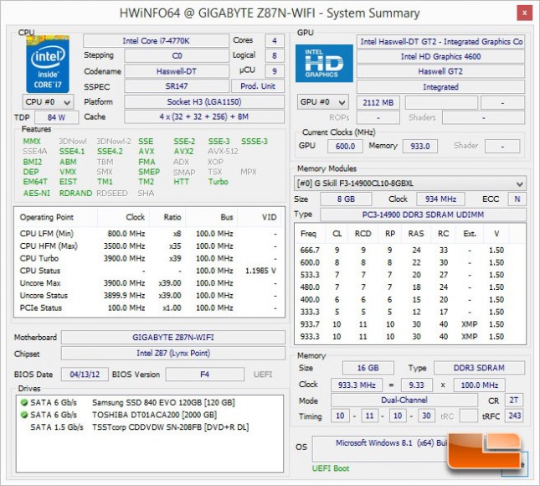Click the AES-NI feature label
The width and height of the screenshot is (540, 486).
click(37, 193)
